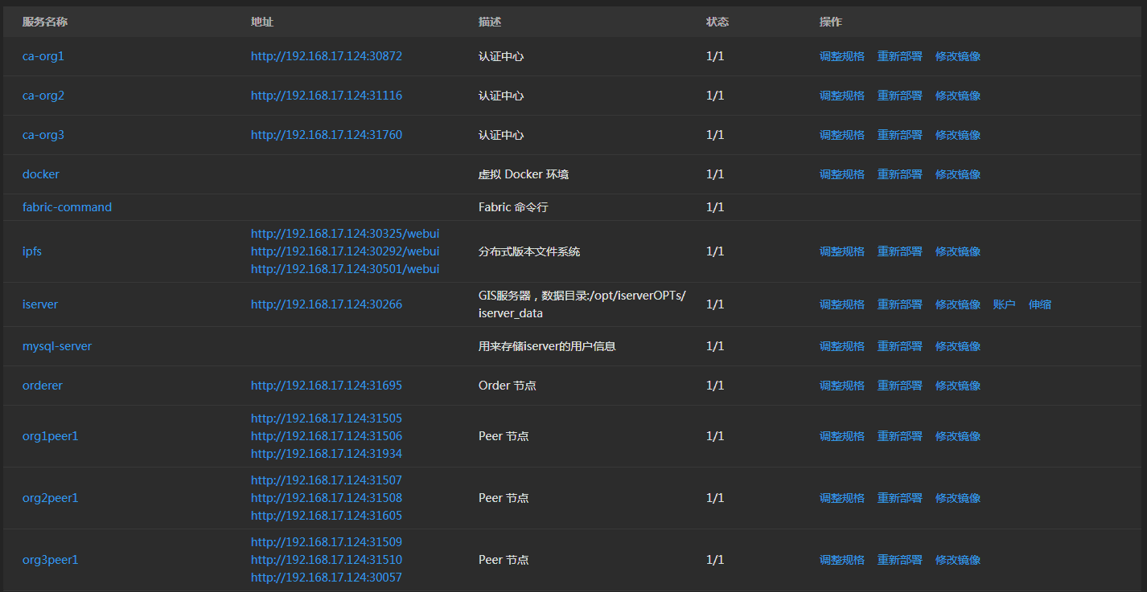Open org1peer1 address with port 31934
1147x592 pixels.
(x=326, y=454)
